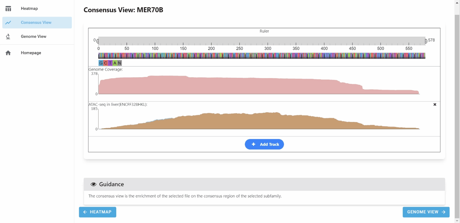The image size is (460, 223).
Task: Click the right arrow on GENOME VIEW button
Action: pos(443,212)
